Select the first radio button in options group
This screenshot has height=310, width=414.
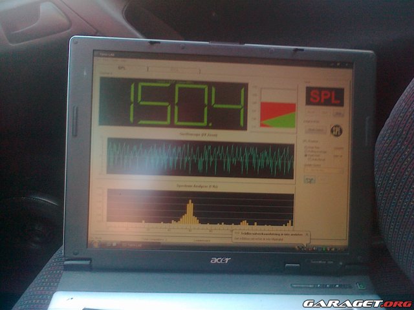tap(305, 147)
